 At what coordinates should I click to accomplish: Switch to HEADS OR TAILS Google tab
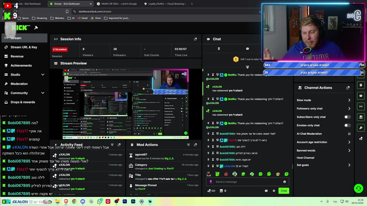117,4
